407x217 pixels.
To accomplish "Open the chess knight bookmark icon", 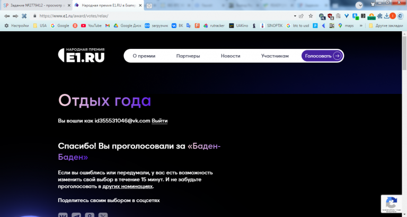I will pos(254,25).
